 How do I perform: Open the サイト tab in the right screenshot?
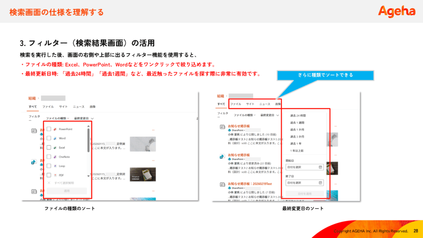point(250,104)
